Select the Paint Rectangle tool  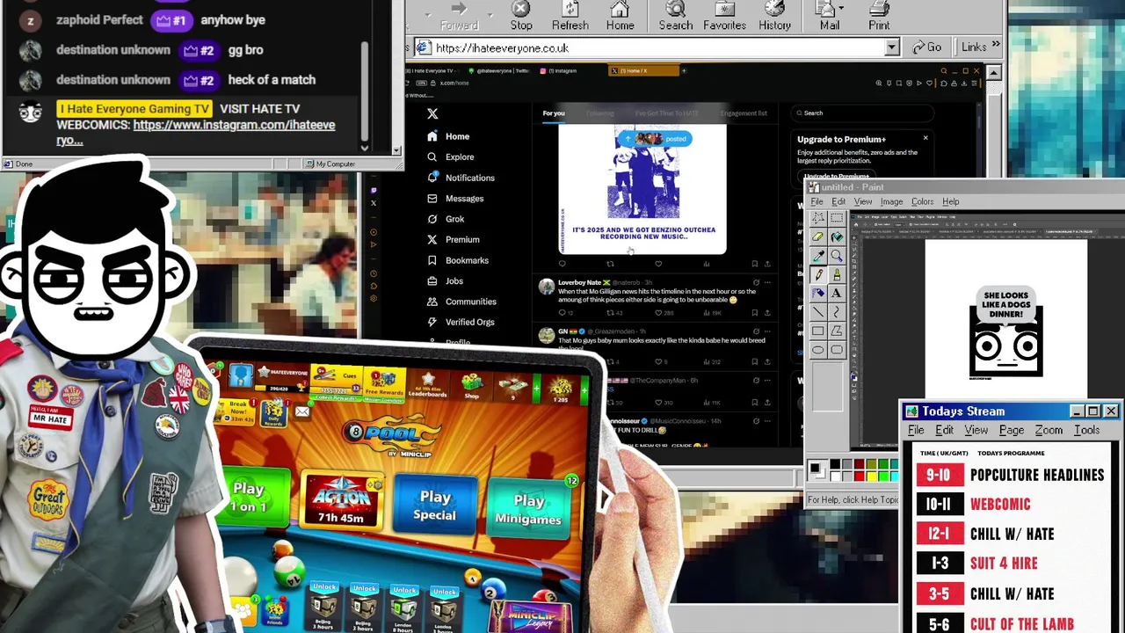[x=818, y=331]
